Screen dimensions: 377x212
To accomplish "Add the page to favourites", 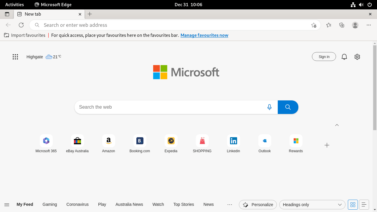I will click(314, 25).
